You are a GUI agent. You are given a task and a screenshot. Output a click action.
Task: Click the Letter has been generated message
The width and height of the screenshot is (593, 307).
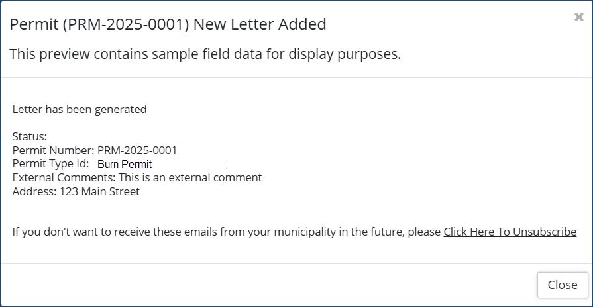point(80,109)
